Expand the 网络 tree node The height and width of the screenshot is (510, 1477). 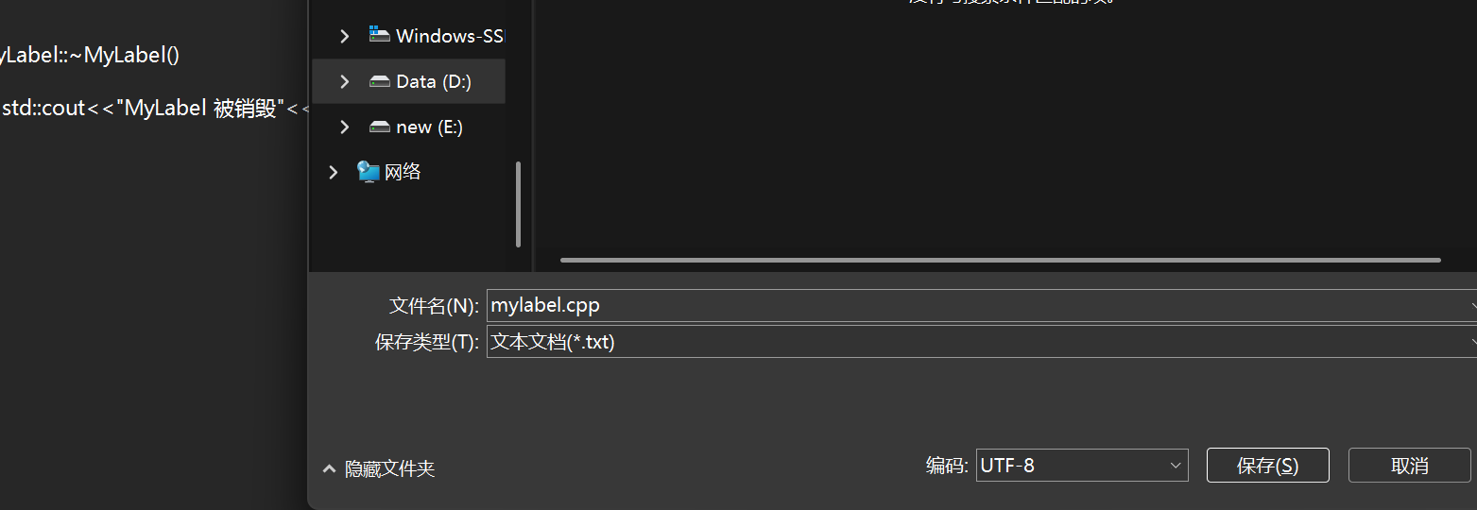click(333, 172)
